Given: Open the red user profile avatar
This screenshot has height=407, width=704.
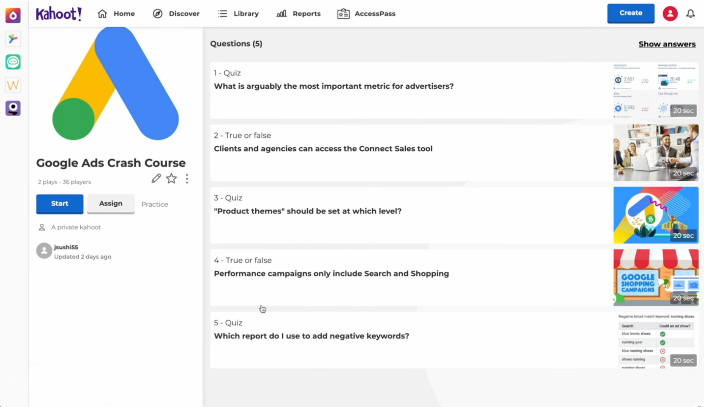Looking at the screenshot, I should click(x=670, y=14).
